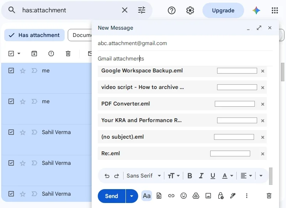This screenshot has height=208, width=286.
Task: Uncheck the second Sahil Verma email
Action: (x=11, y=163)
